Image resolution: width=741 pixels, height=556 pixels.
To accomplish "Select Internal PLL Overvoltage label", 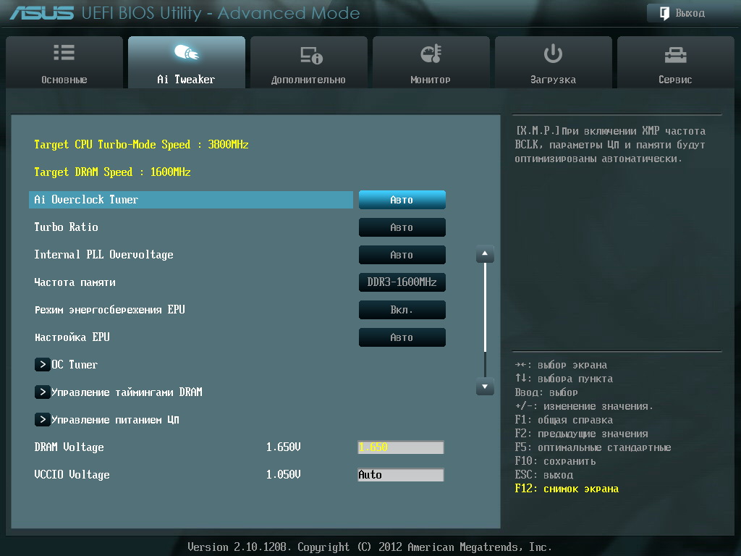I will pos(103,255).
